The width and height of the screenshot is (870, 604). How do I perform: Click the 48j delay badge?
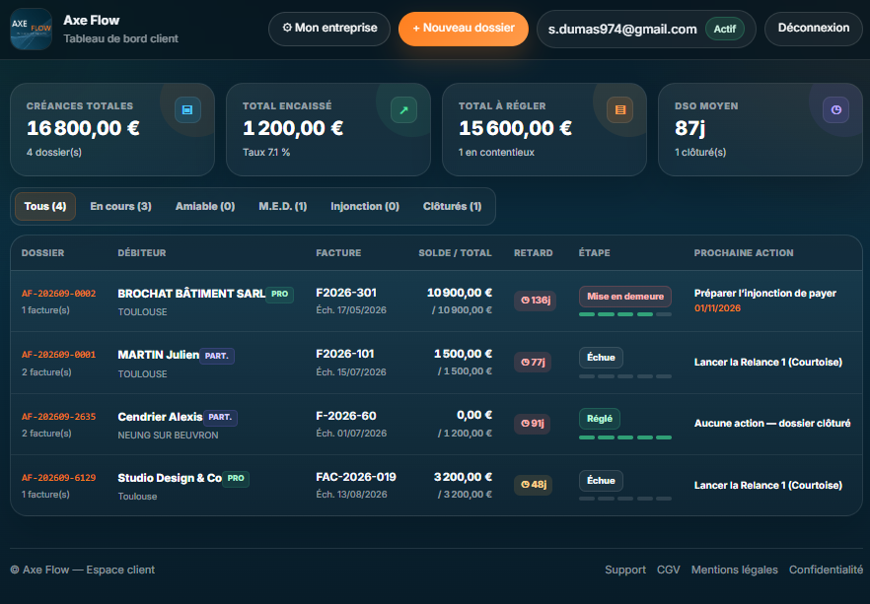pyautogui.click(x=534, y=485)
